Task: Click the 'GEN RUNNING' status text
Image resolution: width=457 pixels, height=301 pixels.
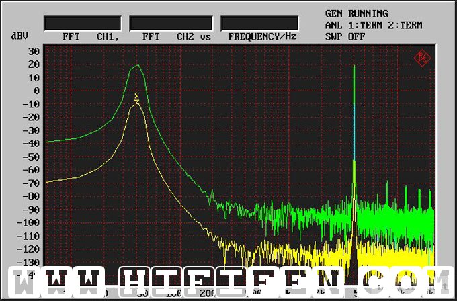Action: point(356,13)
